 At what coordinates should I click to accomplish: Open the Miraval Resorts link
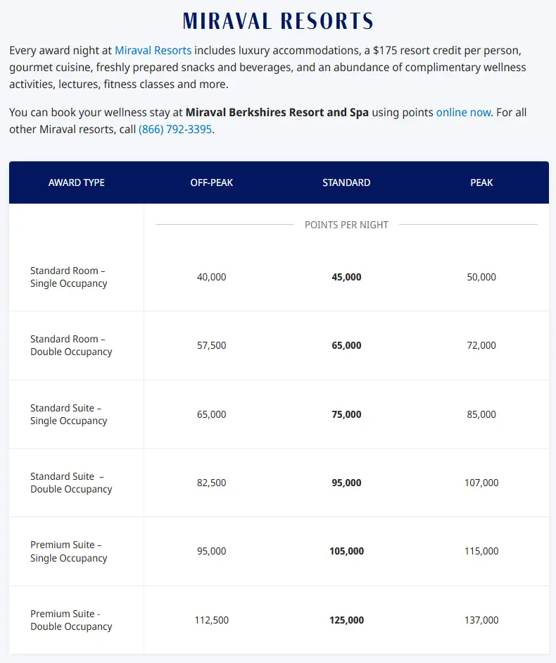click(153, 51)
